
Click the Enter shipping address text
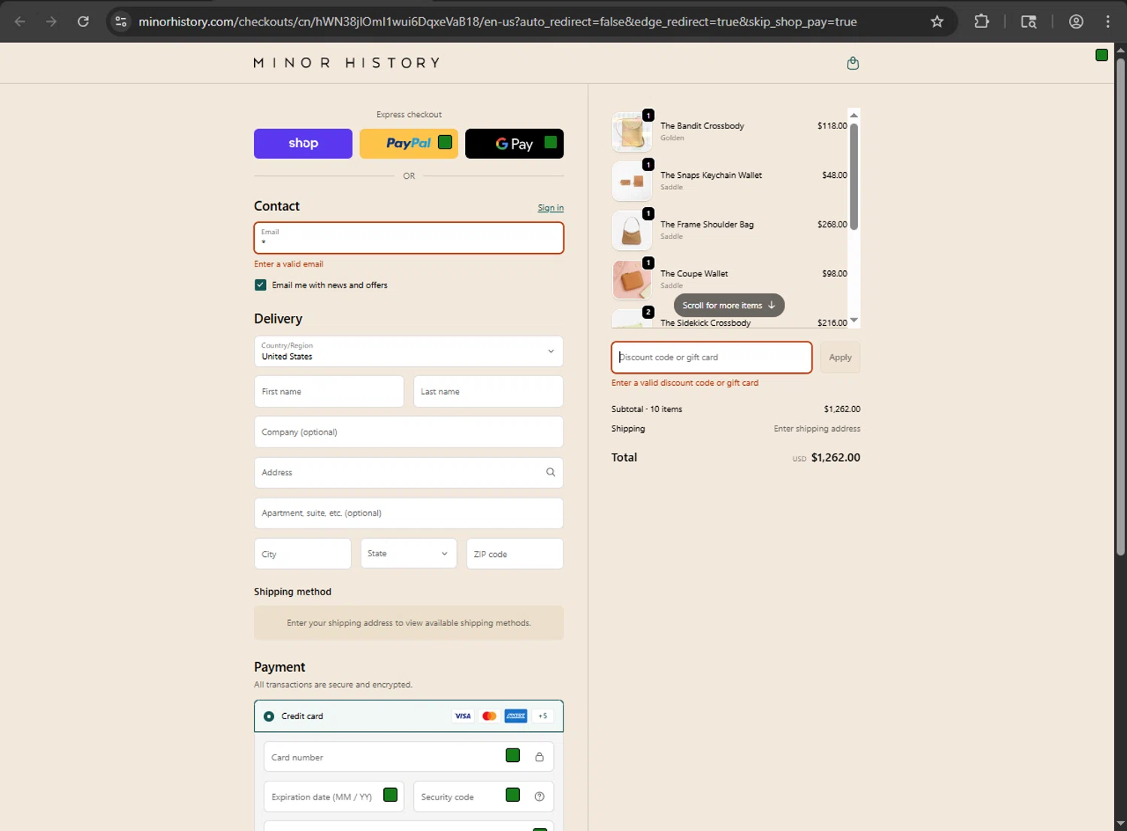pos(817,429)
